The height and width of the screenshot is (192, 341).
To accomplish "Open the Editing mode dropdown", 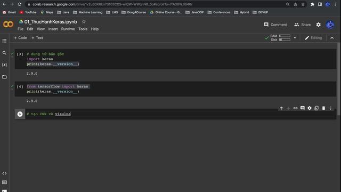I will (x=313, y=38).
